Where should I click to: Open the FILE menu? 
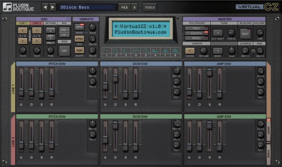click(124, 7)
